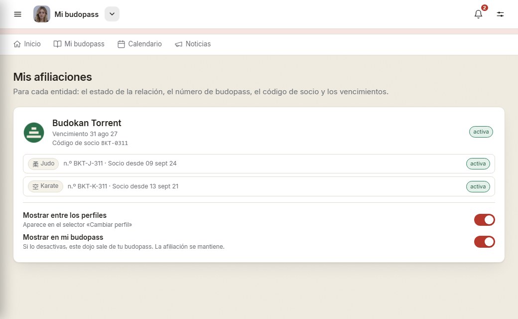Click the Karate row activa status
This screenshot has width=518, height=319.
pos(478,186)
